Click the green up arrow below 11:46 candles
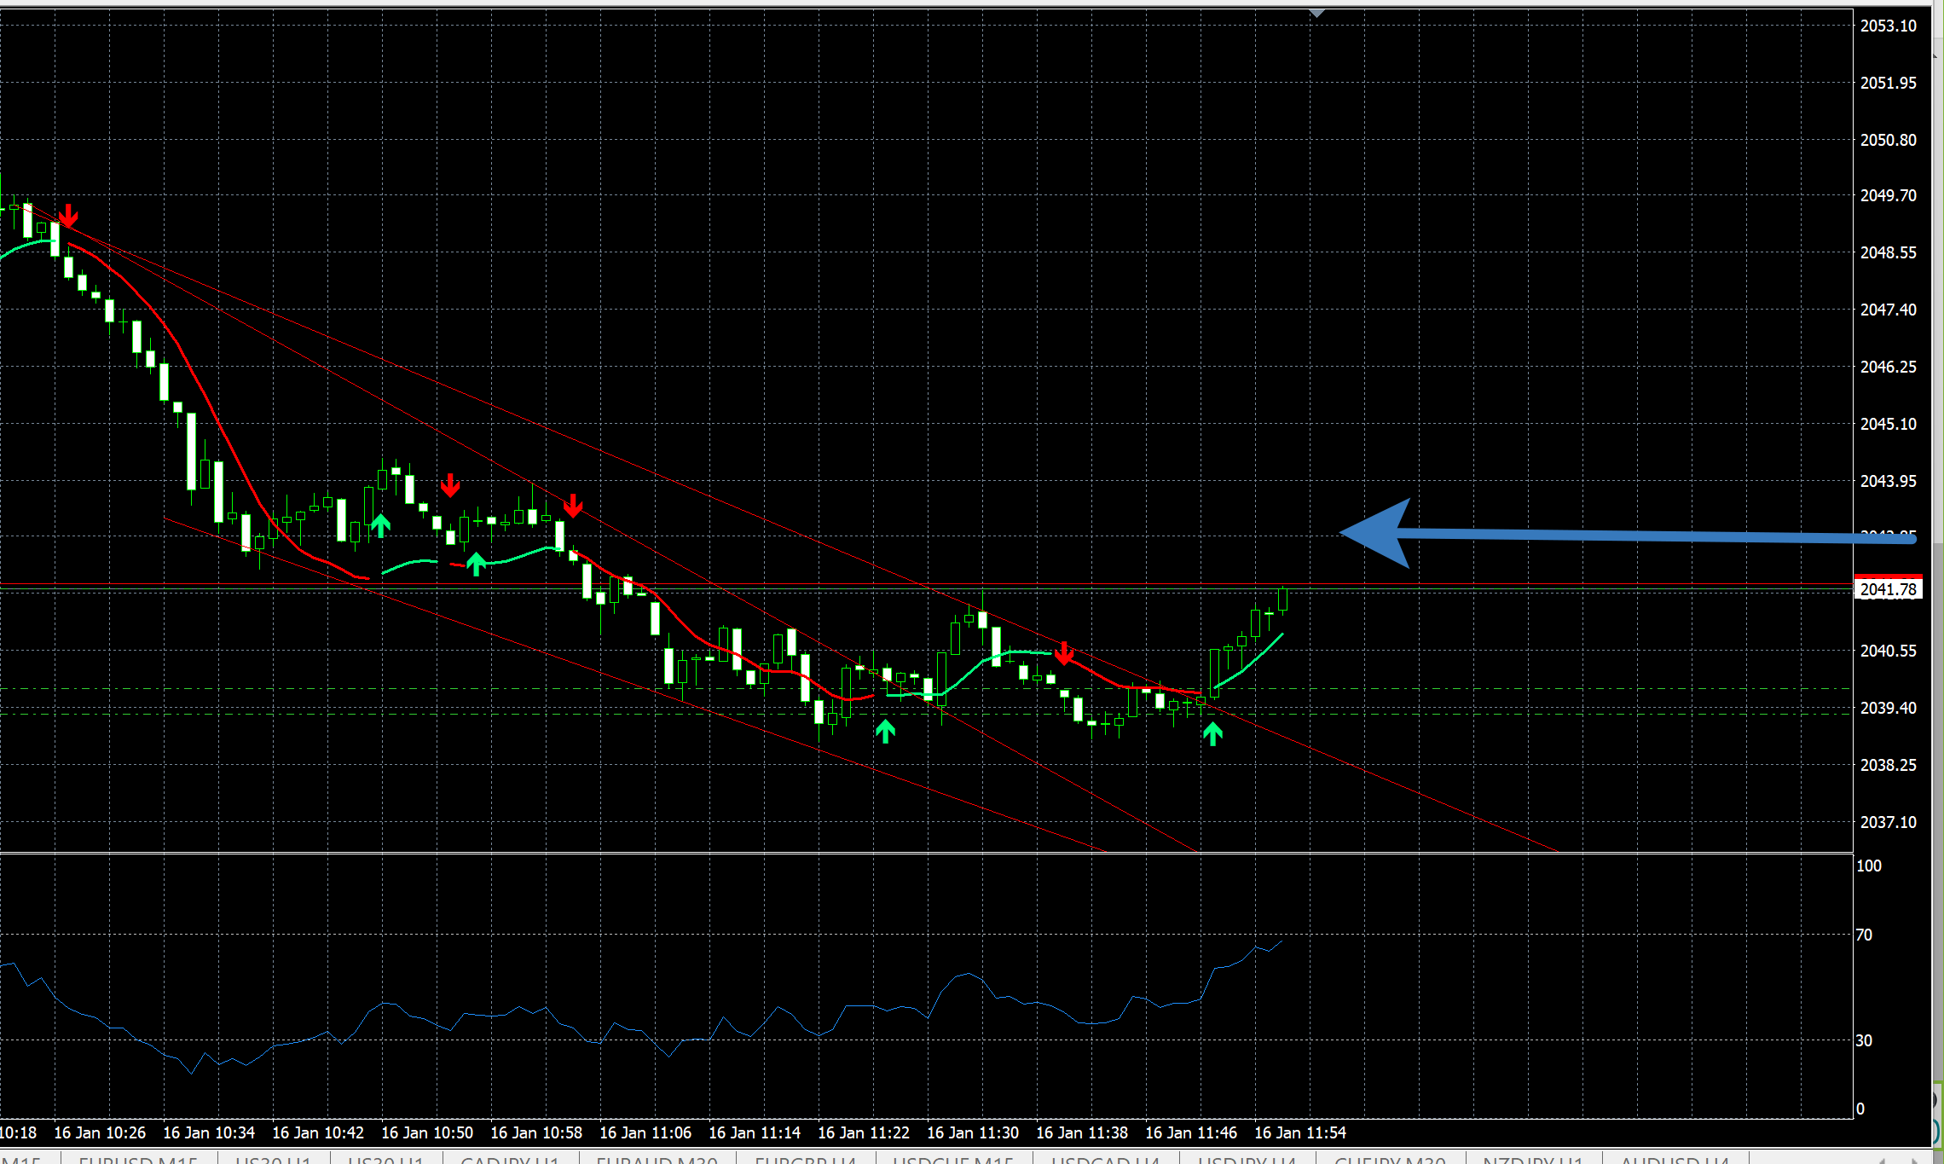The image size is (1944, 1164). 1212,733
